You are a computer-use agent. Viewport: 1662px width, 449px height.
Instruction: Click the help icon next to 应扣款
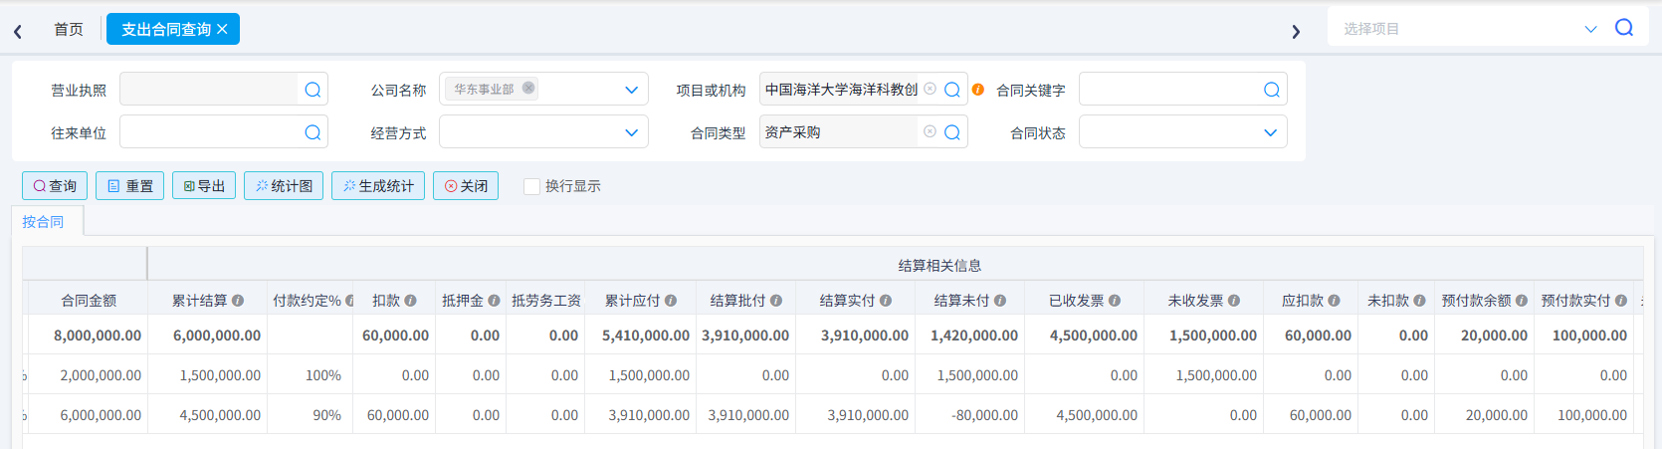click(1335, 301)
